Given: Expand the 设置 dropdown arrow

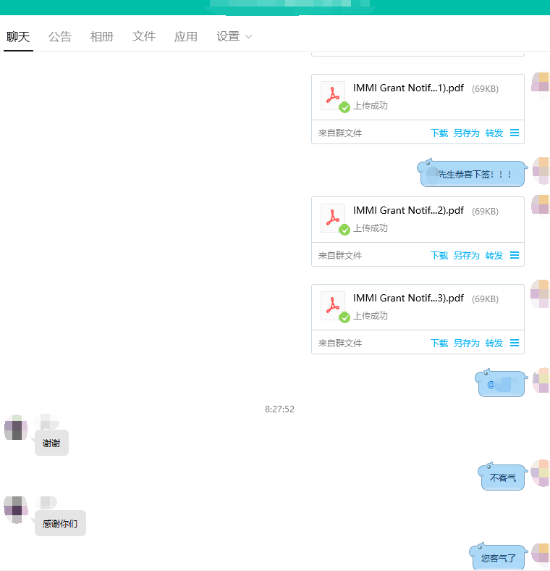Looking at the screenshot, I should coord(249,37).
